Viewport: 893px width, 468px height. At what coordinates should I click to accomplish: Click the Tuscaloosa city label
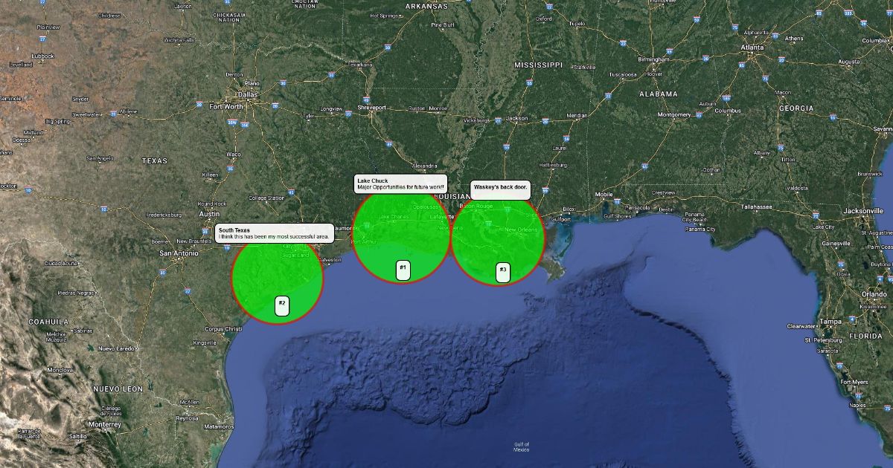tap(623, 75)
